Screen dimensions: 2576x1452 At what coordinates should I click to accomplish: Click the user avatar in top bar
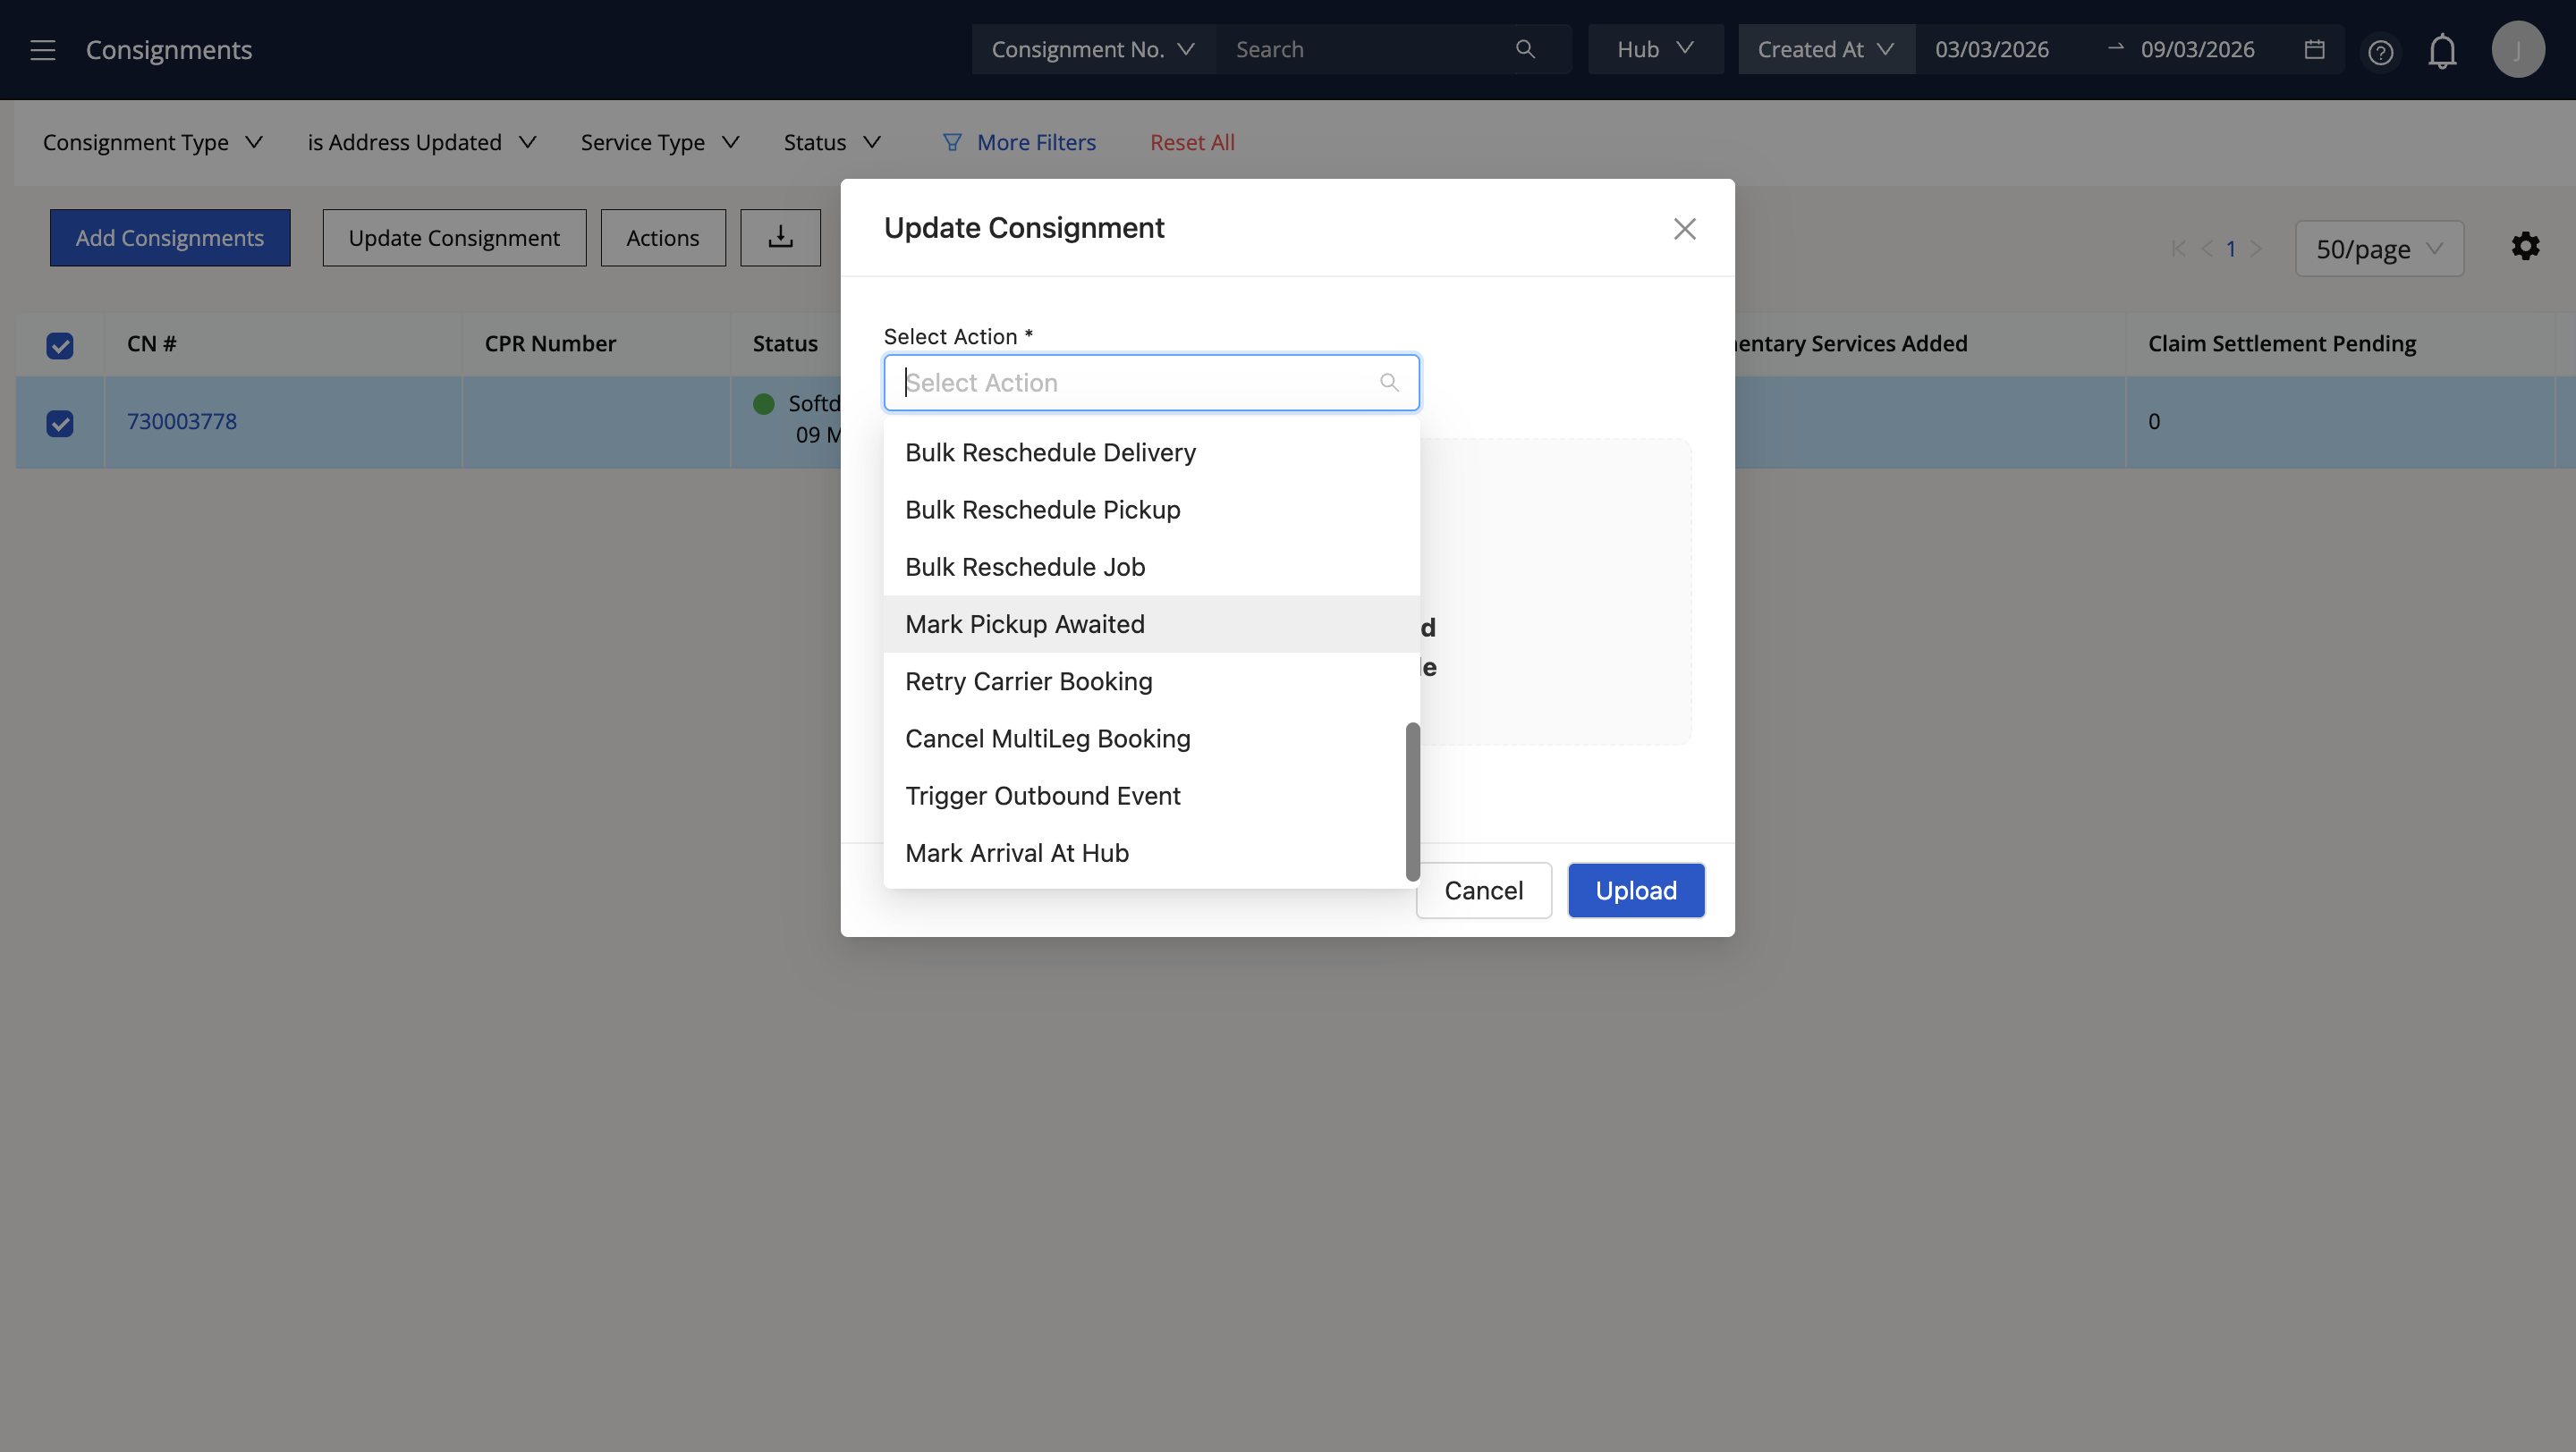pos(2517,49)
